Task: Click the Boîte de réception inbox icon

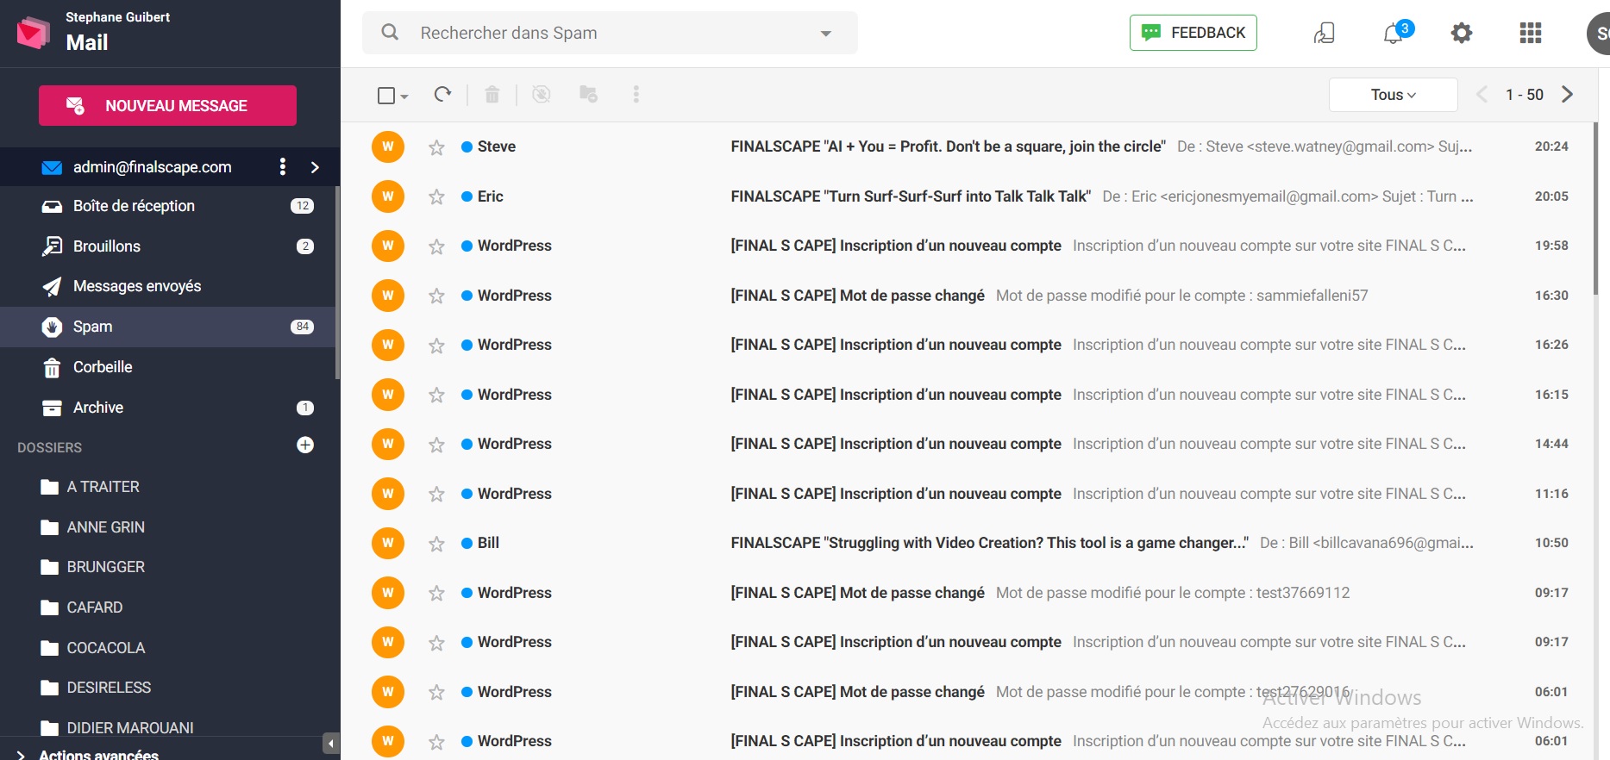Action: coord(52,206)
